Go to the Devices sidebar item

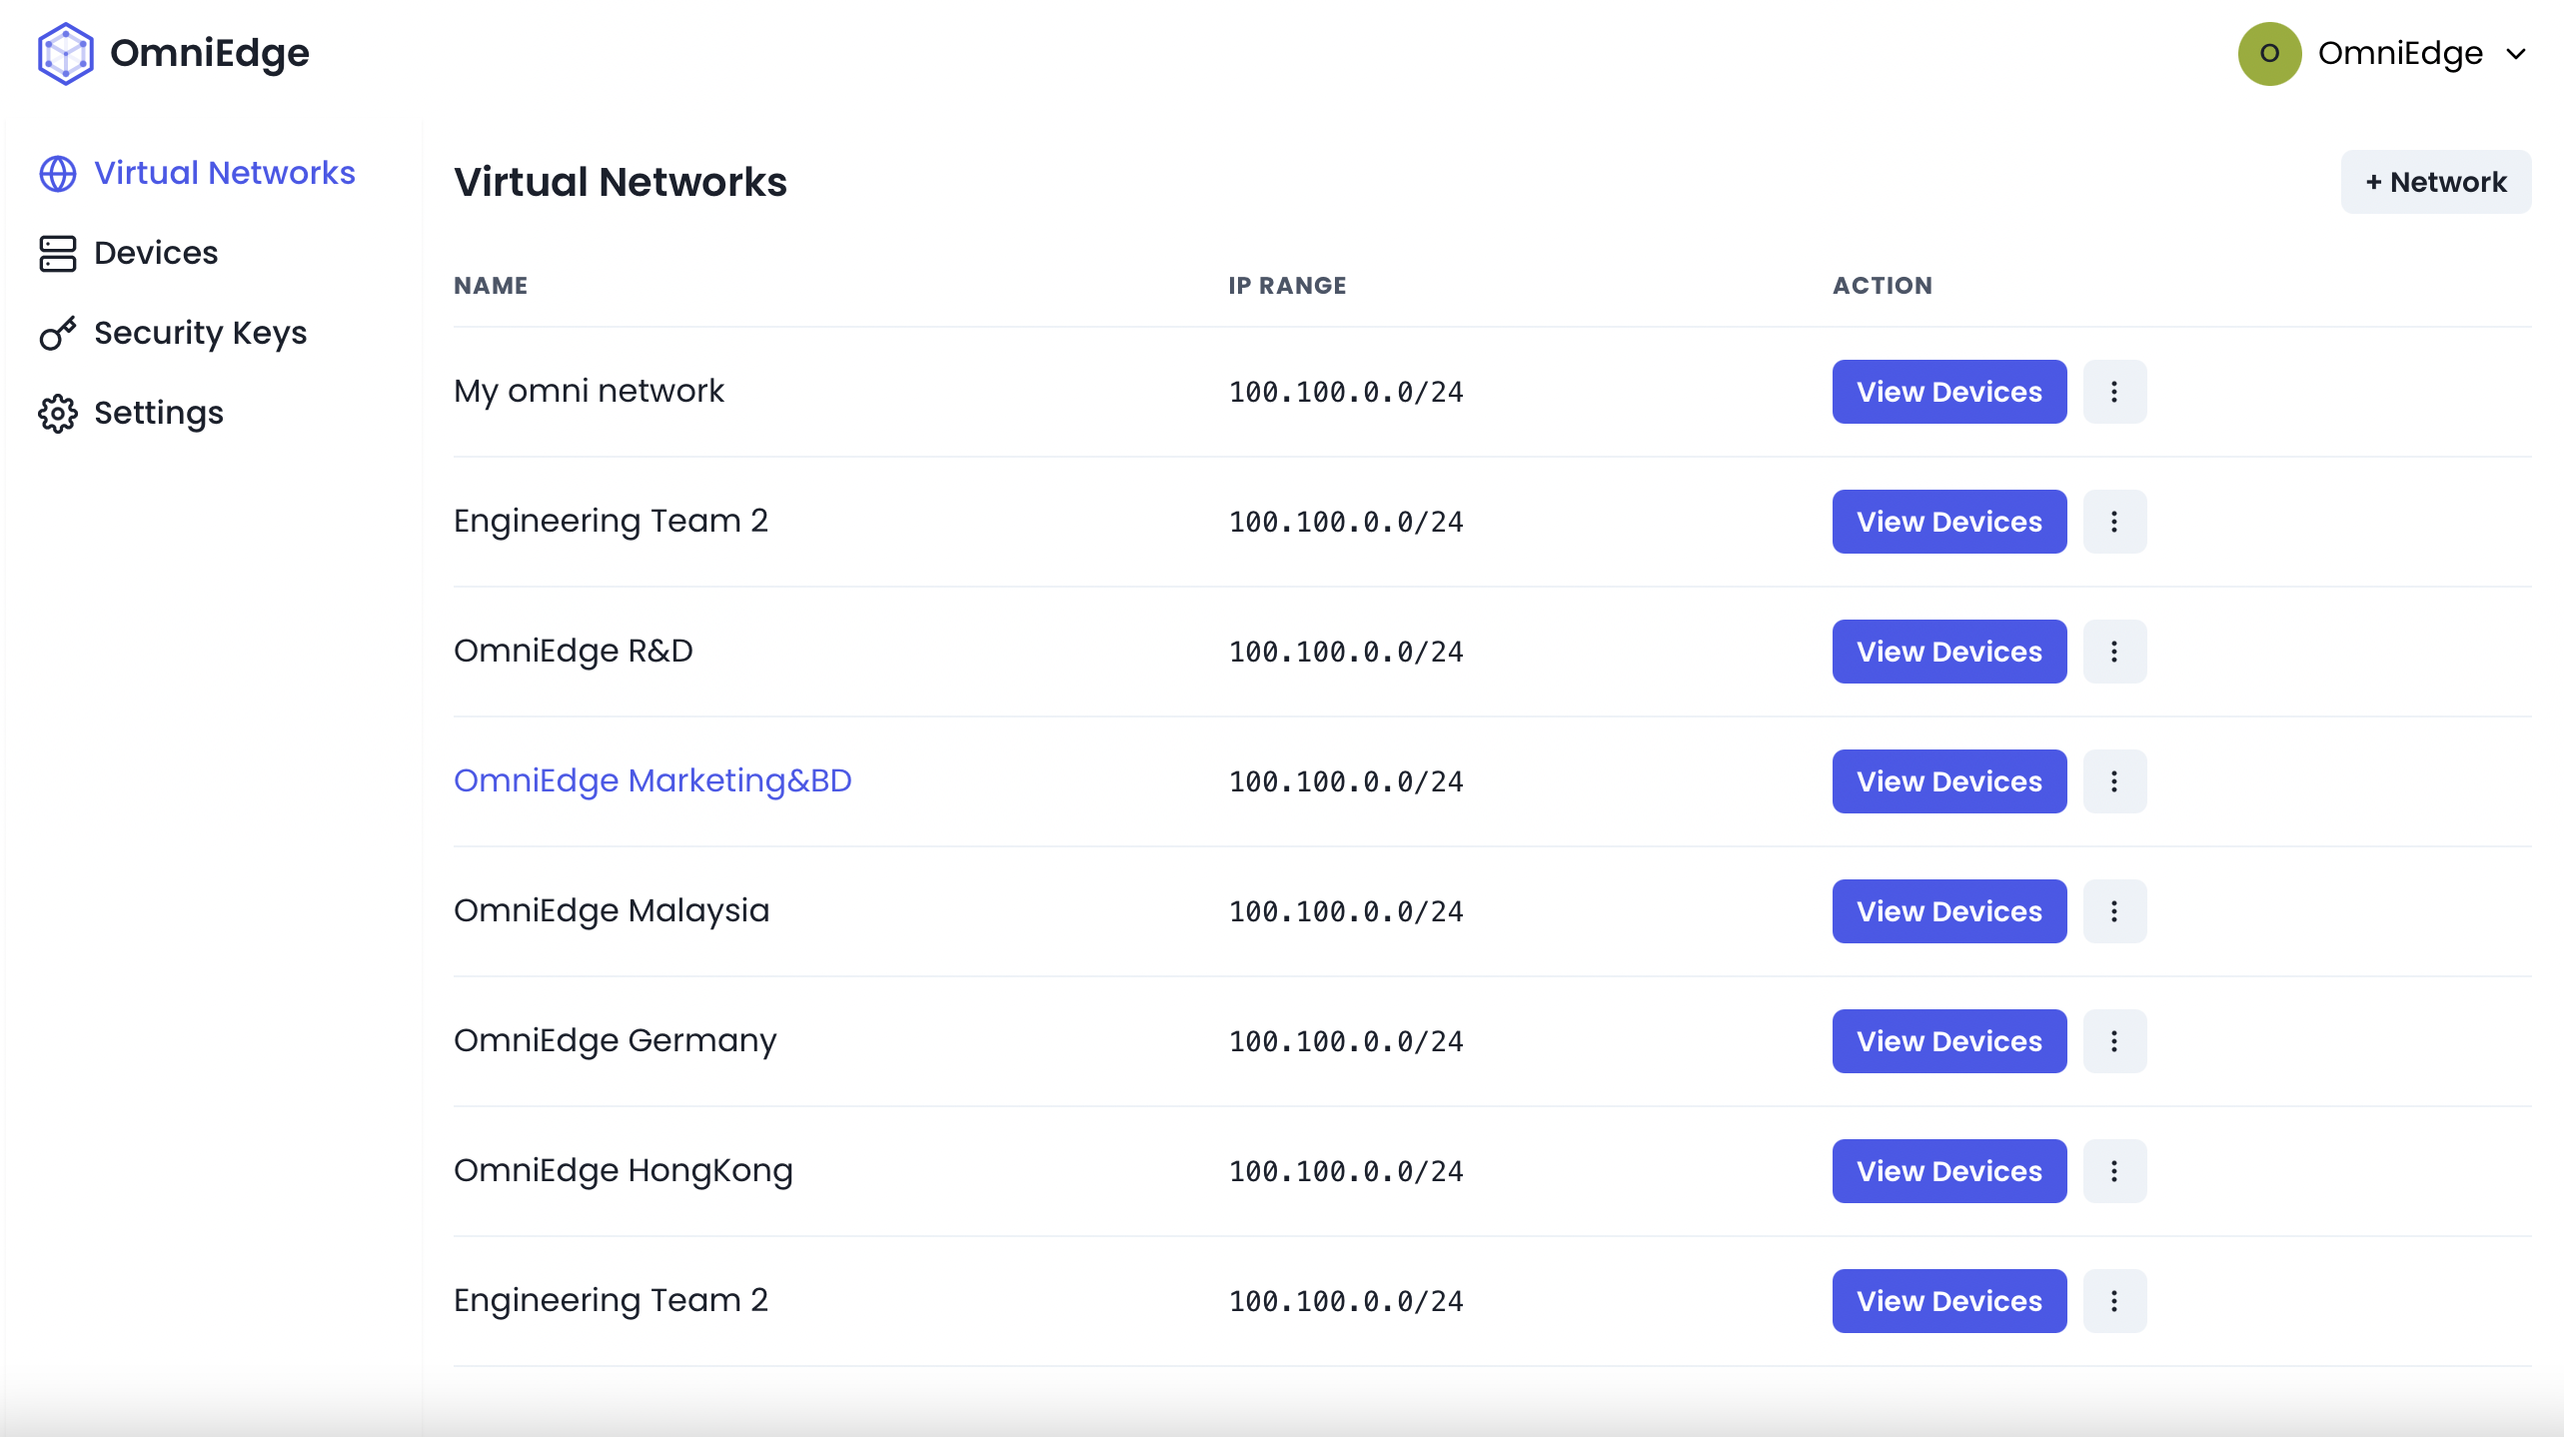pos(156,253)
